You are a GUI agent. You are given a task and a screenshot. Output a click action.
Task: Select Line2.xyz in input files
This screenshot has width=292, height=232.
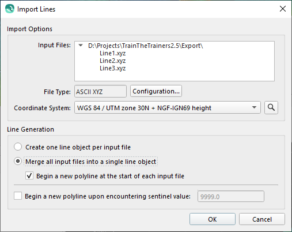point(112,61)
